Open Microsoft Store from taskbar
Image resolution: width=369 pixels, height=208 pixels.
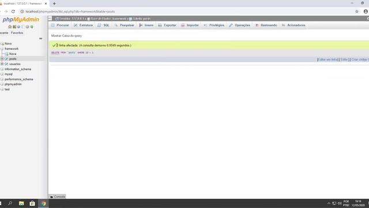click(x=32, y=203)
